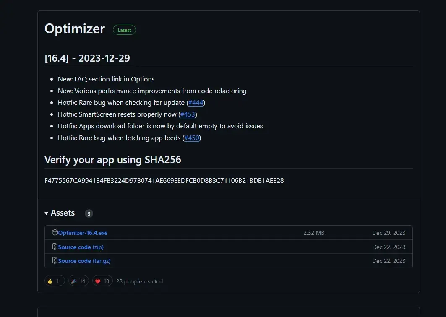Click the Assets count badge showing 3
Viewport: 446px width, 317px height.
click(89, 213)
